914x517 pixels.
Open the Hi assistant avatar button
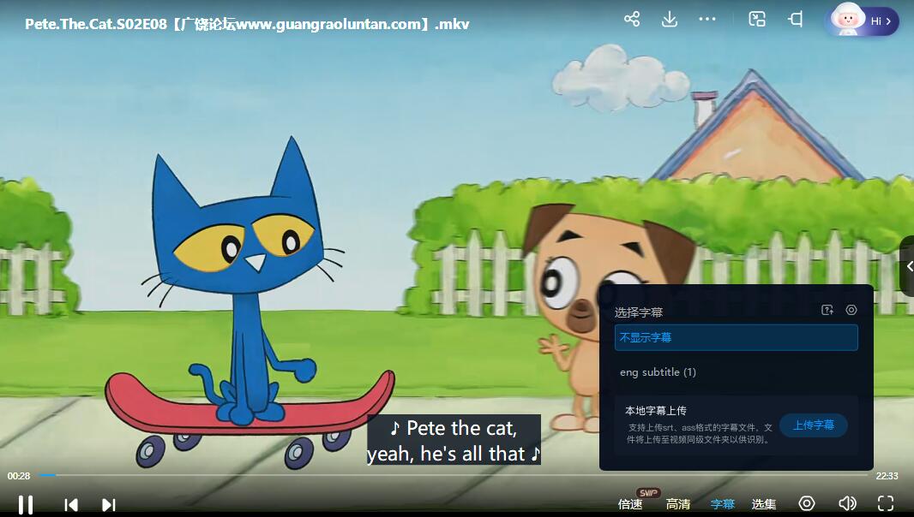pos(864,21)
